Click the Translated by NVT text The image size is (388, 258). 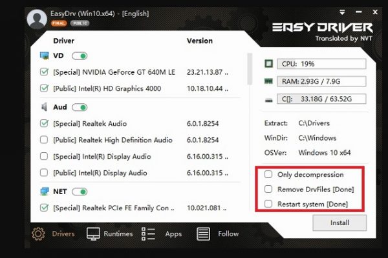click(x=343, y=39)
